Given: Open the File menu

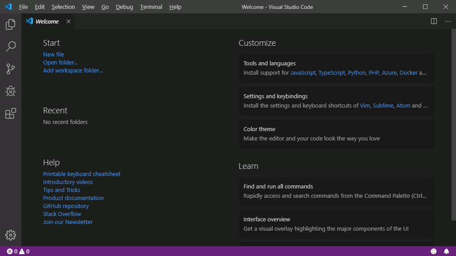Looking at the screenshot, I should tap(23, 7).
